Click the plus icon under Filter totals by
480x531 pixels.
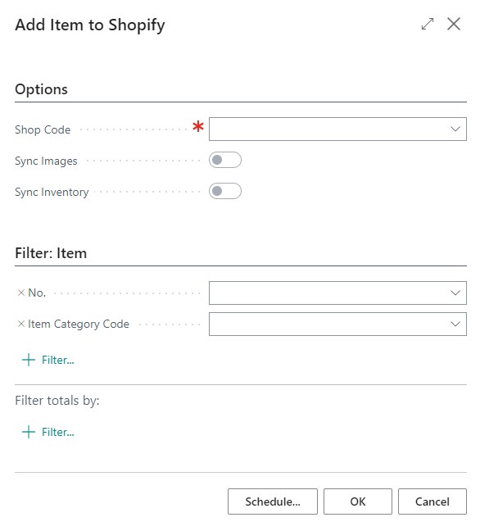29,432
